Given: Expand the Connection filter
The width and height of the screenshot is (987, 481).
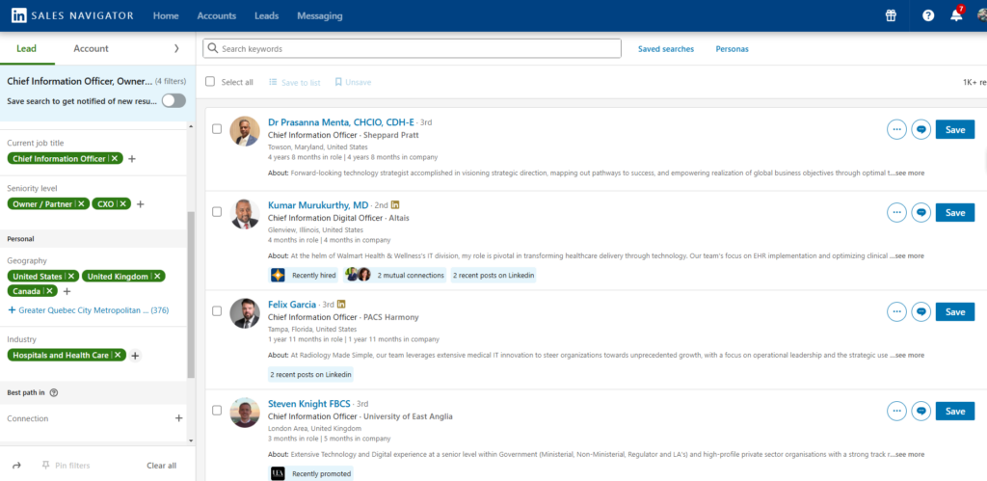Looking at the screenshot, I should tap(178, 418).
